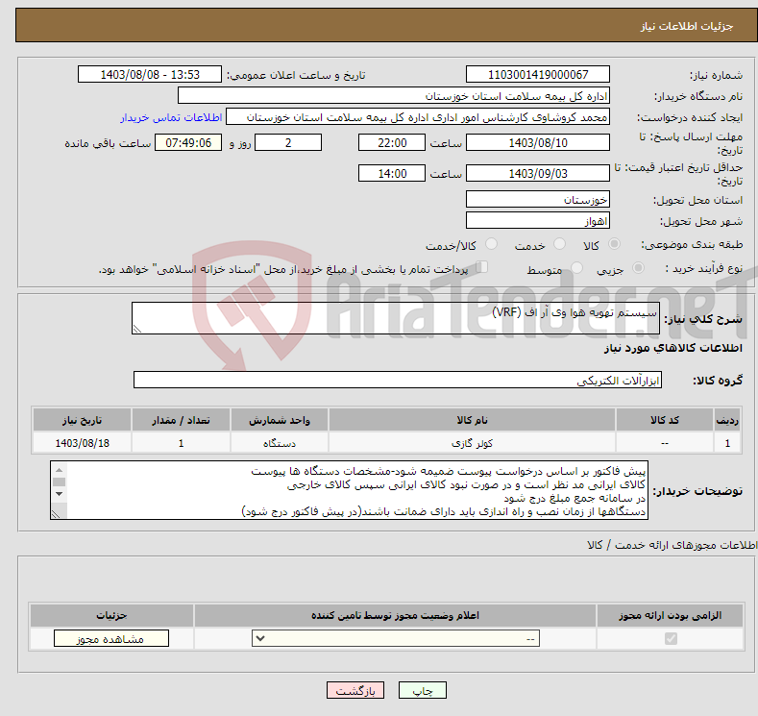758x716 pixels.
Task: Click the نام کالا column header
Action: 472,420
